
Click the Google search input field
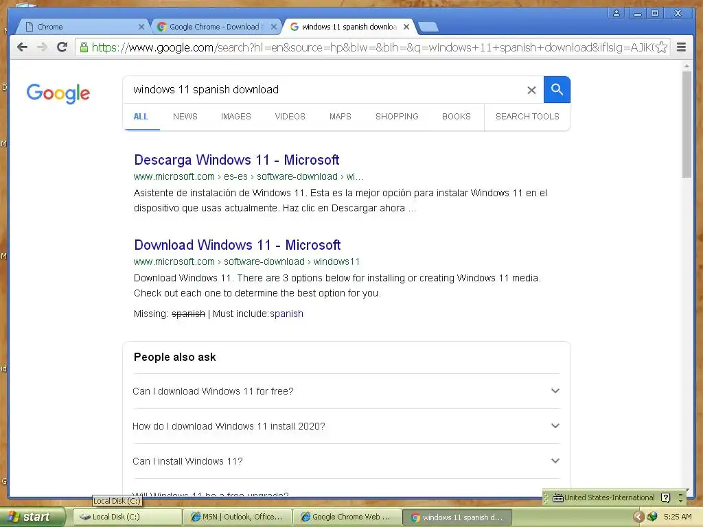(x=326, y=90)
